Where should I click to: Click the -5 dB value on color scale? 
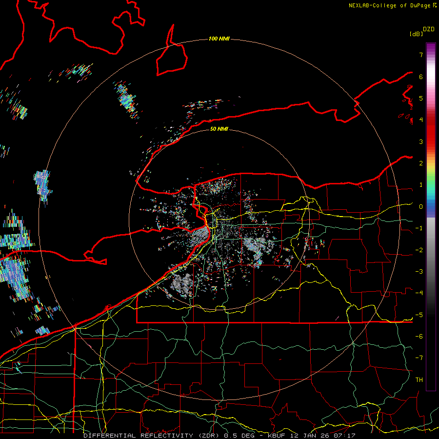pyautogui.click(x=419, y=315)
